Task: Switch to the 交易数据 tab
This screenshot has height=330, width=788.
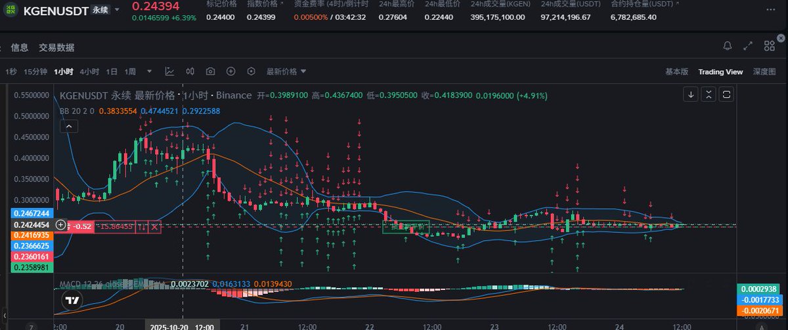Action: coord(56,47)
